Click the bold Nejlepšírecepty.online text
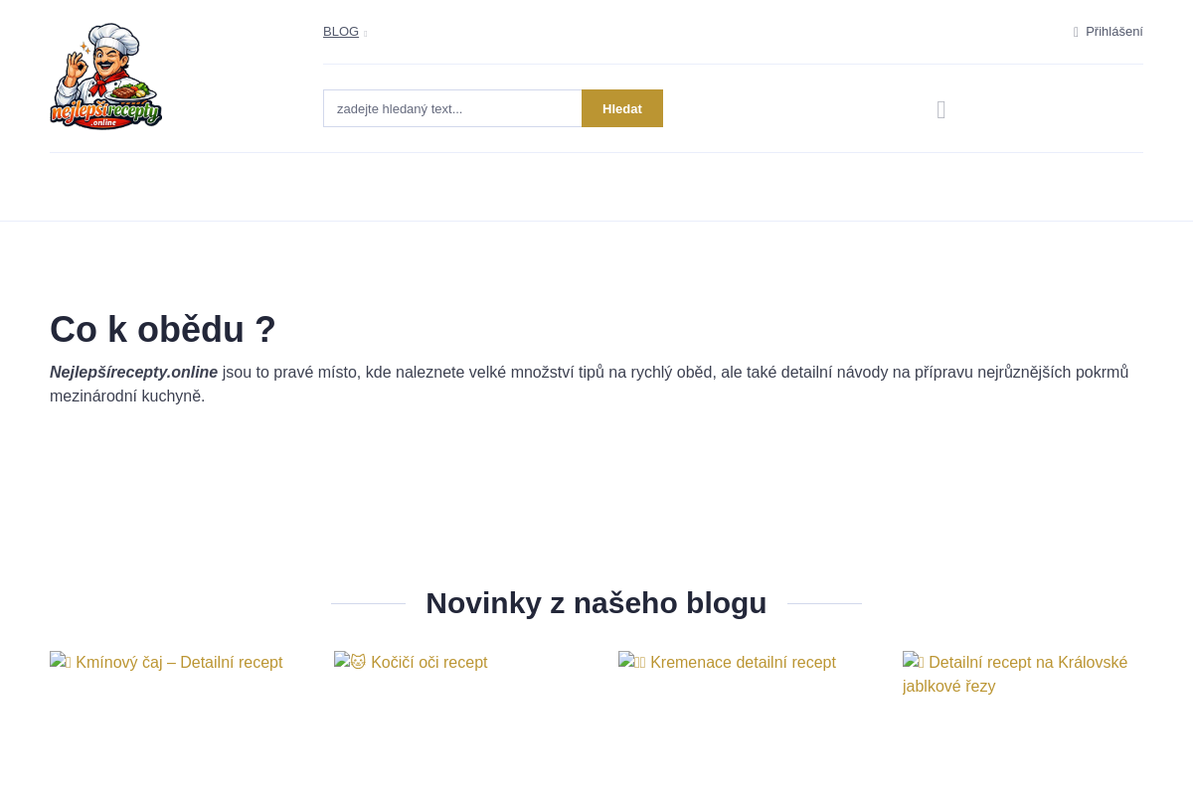 (133, 372)
